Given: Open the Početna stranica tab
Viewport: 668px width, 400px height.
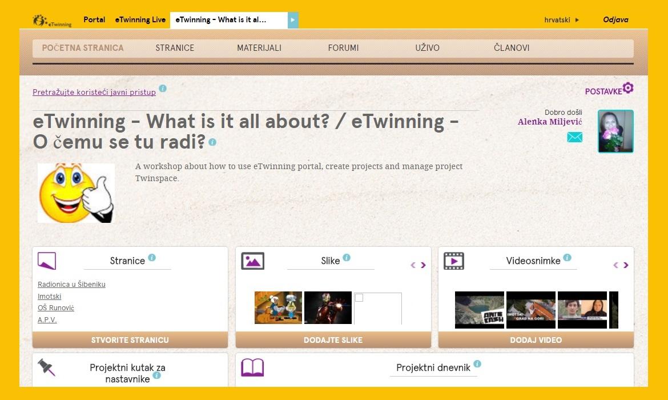Looking at the screenshot, I should 83,48.
